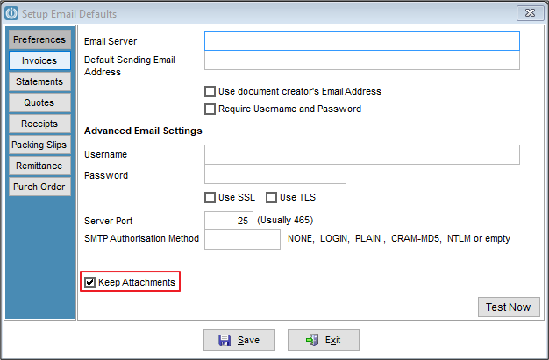This screenshot has height=360, width=549.
Task: Enable Use document creator's Email Address
Action: (x=210, y=92)
